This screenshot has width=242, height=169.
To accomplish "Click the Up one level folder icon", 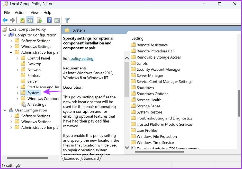I will [22, 20].
